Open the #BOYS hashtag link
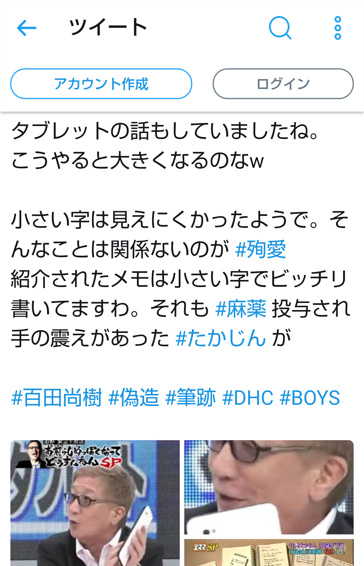The width and height of the screenshot is (364, 566). coord(310,398)
